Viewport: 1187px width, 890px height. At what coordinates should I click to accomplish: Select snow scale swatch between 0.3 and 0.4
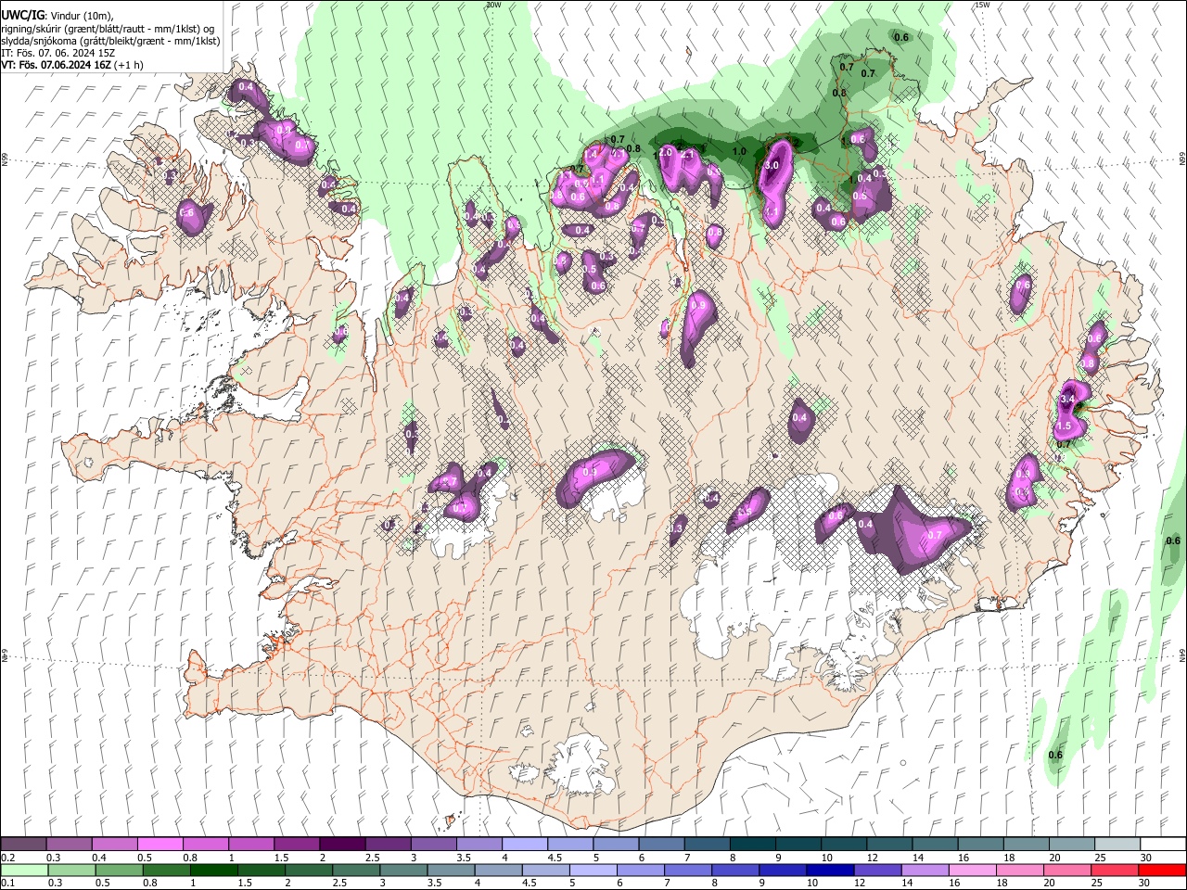(69, 845)
